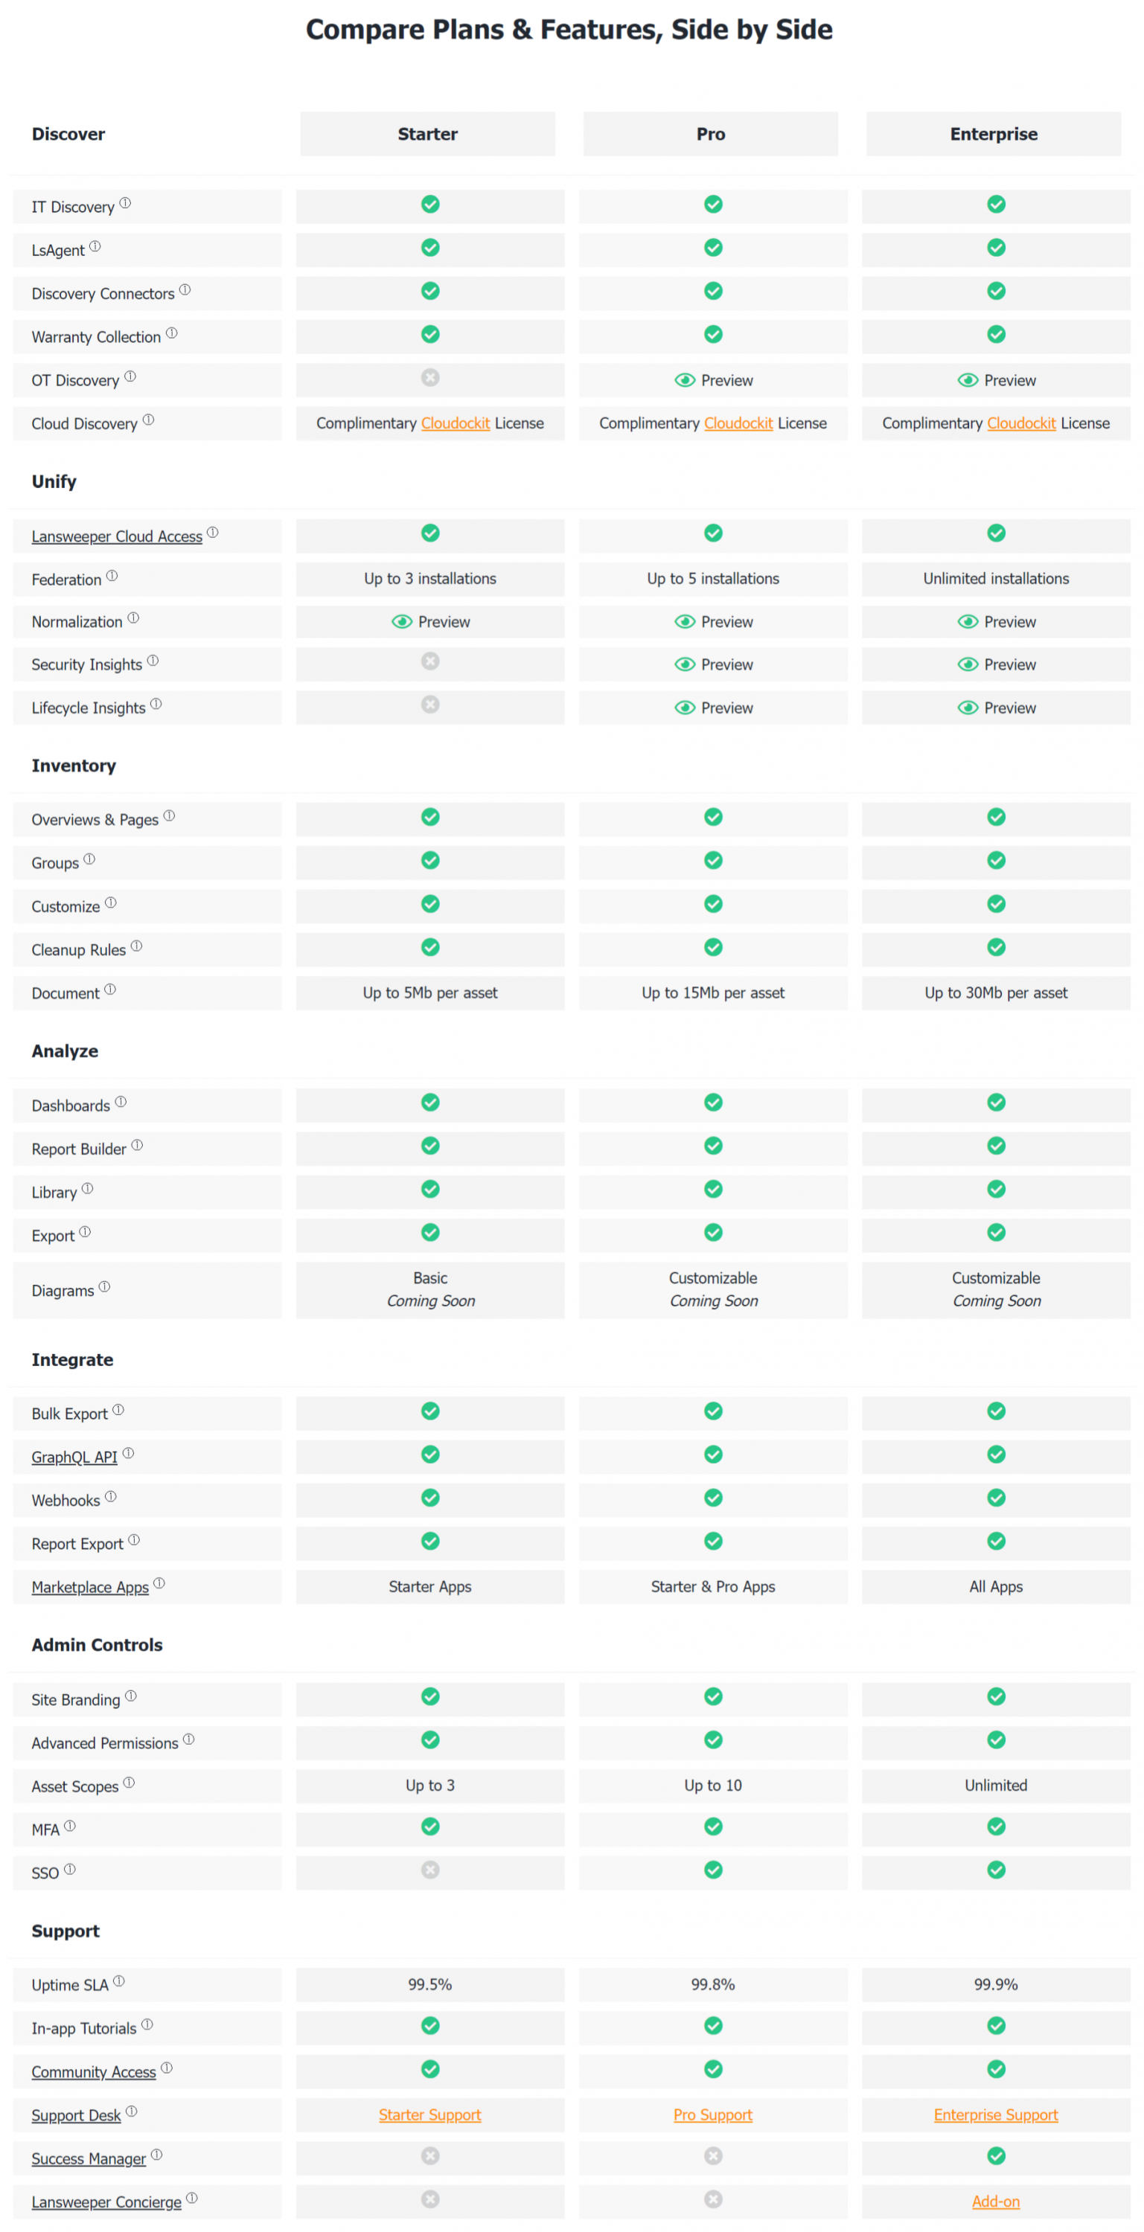Click the info icon next to Cleanup Rules
The image size is (1144, 2232).
click(x=136, y=946)
